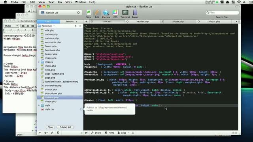Launch Terminal from the Coda toolbar
Image resolution: width=253 pixels, height=142 pixels.
(125, 14)
